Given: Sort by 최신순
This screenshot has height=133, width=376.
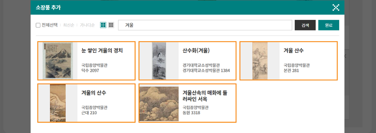Looking at the screenshot, I should click(69, 25).
